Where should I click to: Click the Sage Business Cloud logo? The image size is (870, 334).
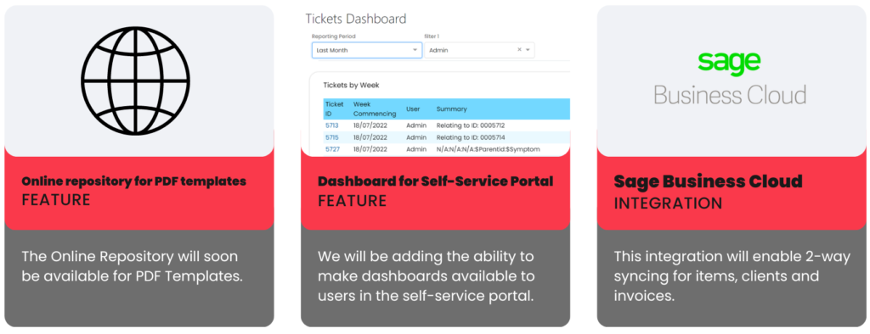click(730, 79)
